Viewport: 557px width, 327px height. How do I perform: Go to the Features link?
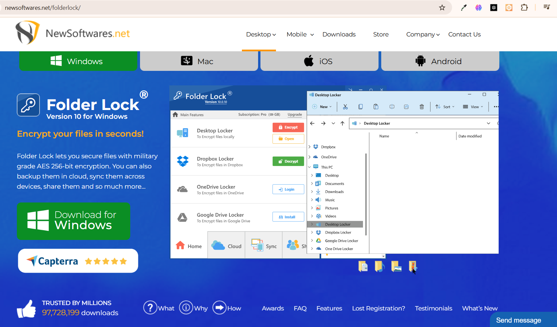[x=329, y=308]
